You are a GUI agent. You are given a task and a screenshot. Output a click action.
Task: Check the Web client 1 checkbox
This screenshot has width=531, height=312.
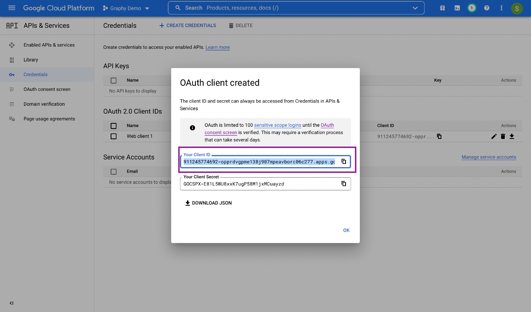pos(113,136)
